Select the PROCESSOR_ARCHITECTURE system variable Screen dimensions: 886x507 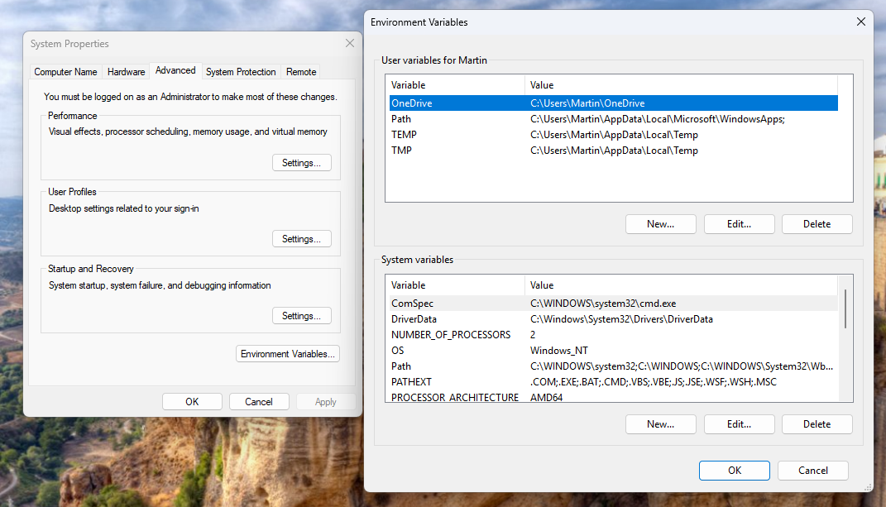click(614, 397)
